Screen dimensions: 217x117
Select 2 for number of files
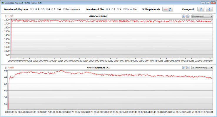112,9
